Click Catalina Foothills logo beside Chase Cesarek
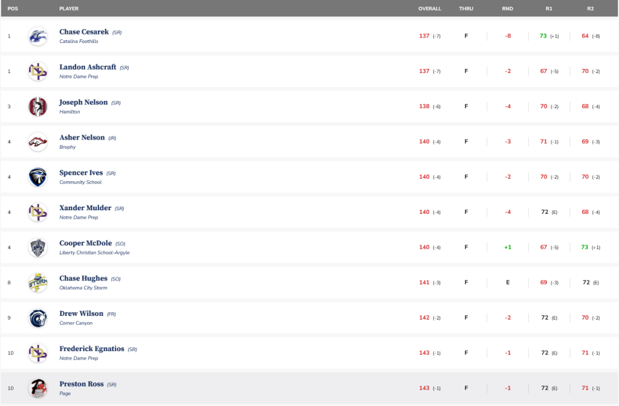Screen dimensions: 619x406 coord(37,36)
